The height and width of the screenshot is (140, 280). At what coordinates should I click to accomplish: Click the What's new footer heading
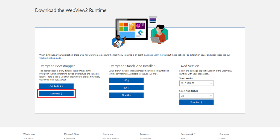(29, 134)
